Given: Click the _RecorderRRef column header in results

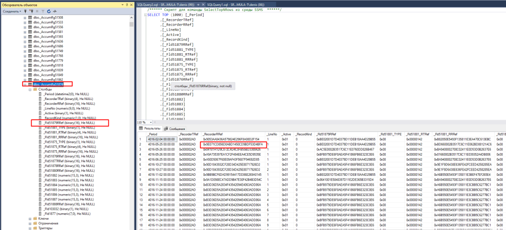Looking at the screenshot, I should coord(213,134).
